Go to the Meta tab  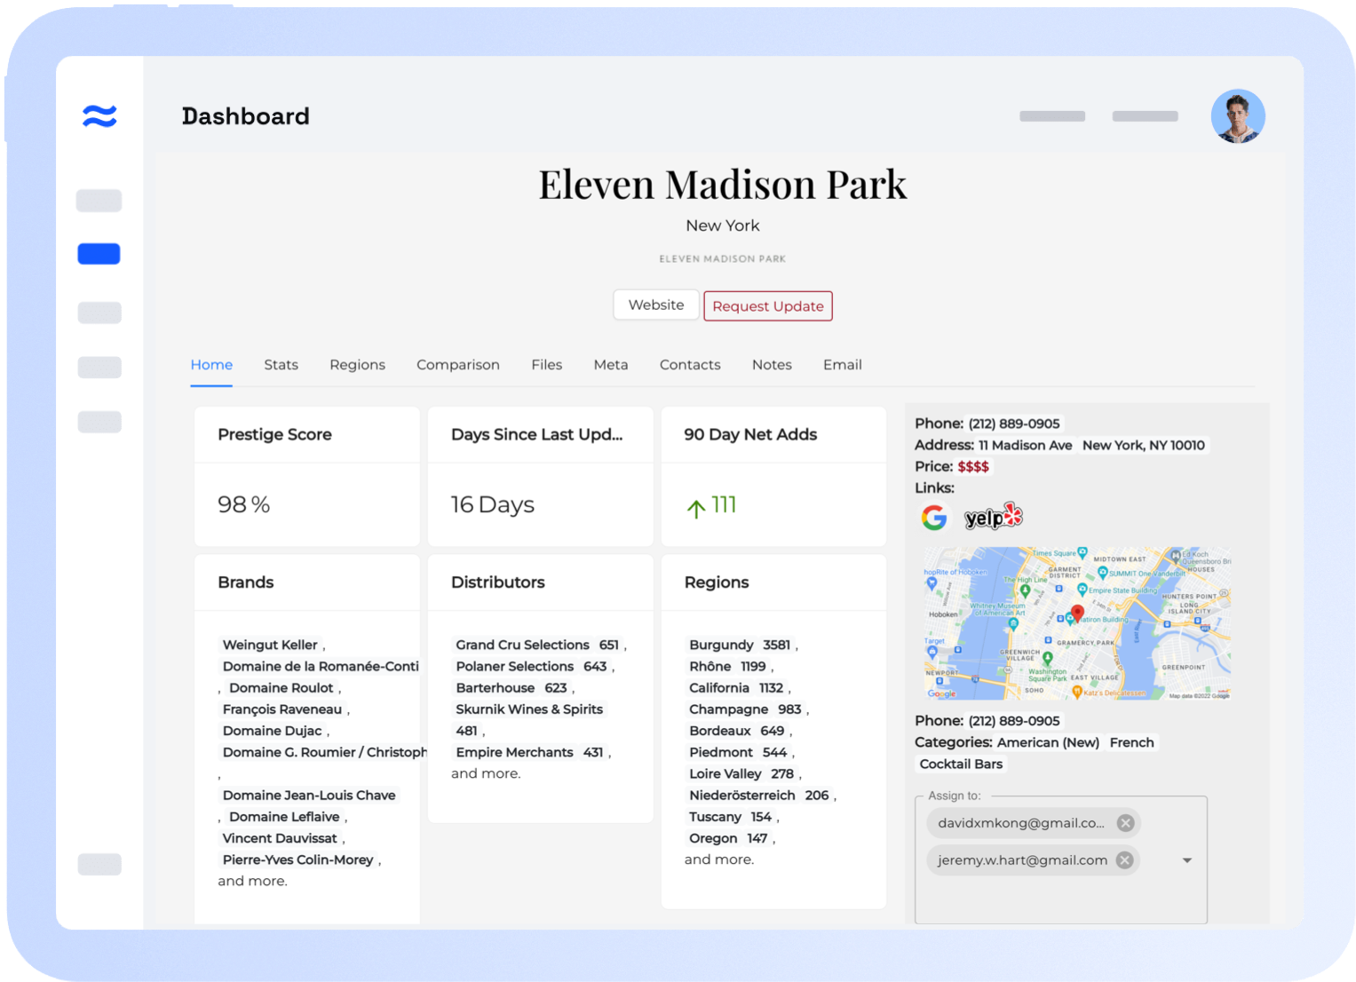tap(611, 365)
